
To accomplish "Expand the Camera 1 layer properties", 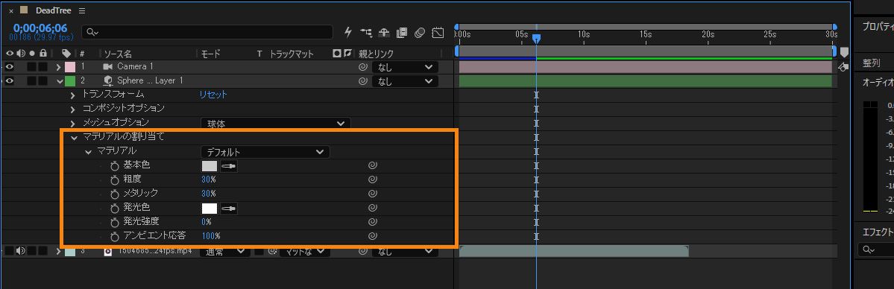I will tap(59, 67).
